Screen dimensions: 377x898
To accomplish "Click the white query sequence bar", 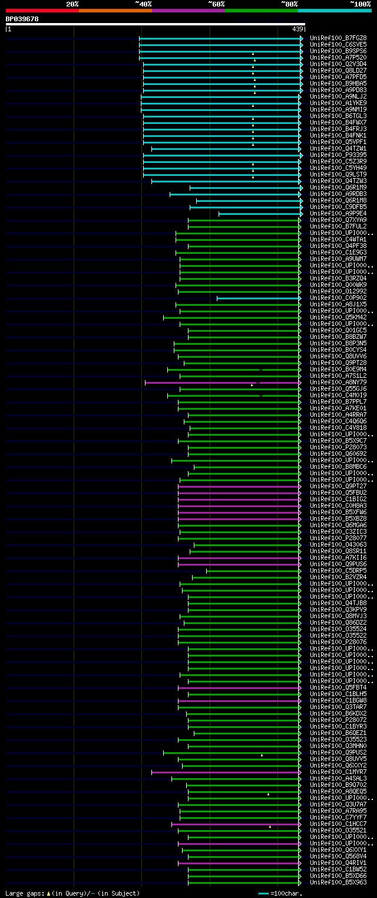I will [156, 24].
